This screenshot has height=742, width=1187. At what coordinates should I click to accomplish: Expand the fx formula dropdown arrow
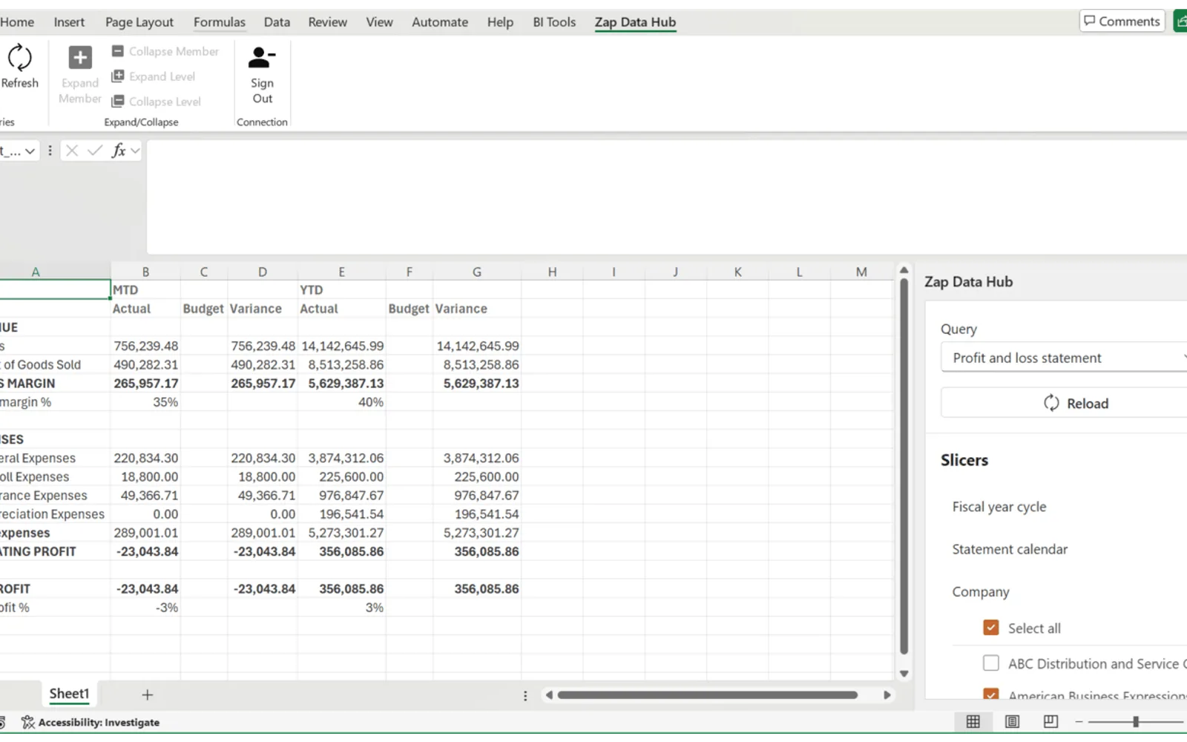click(135, 151)
